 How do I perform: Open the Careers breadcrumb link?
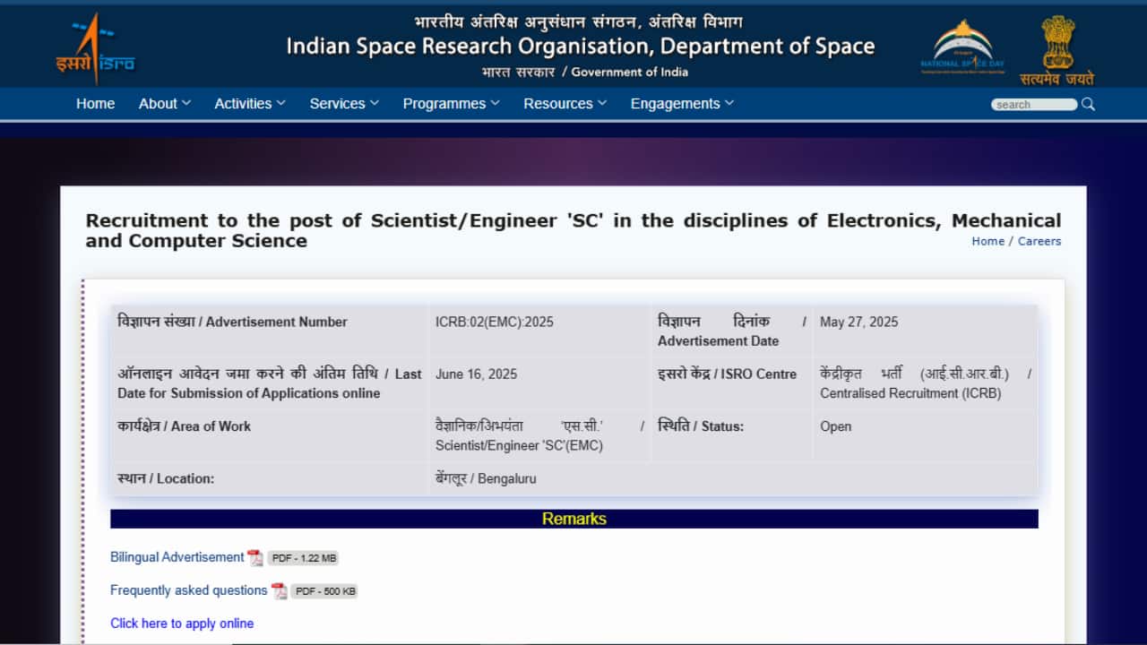click(x=1039, y=241)
